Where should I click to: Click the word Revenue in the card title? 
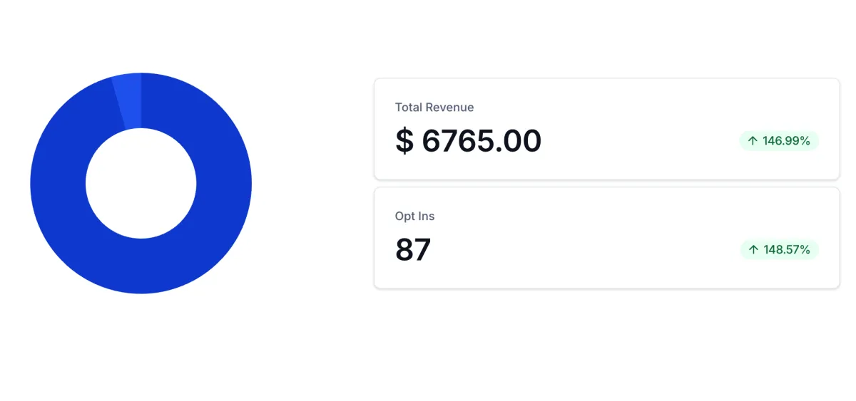point(450,108)
